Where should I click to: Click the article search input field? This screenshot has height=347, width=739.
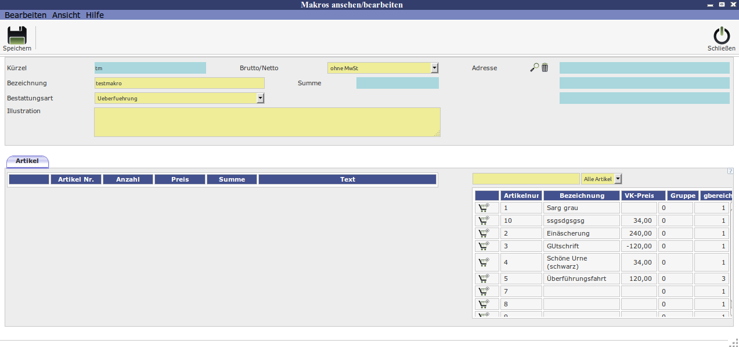point(526,179)
